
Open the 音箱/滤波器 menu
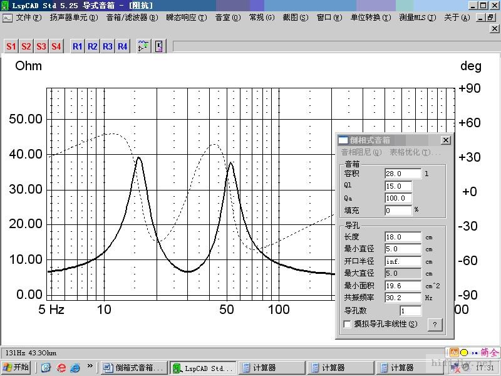[x=132, y=18]
